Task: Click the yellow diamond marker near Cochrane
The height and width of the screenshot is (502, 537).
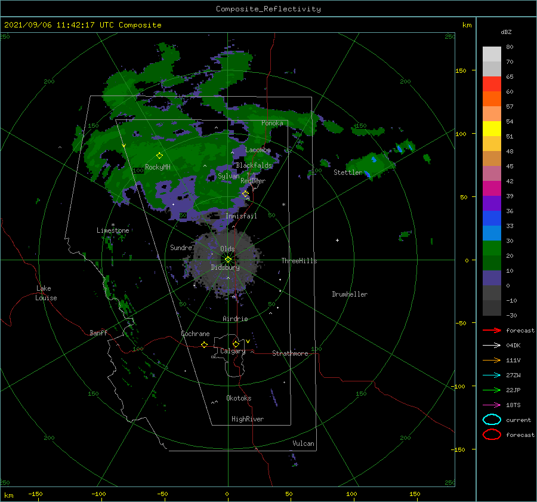Action: click(x=204, y=344)
